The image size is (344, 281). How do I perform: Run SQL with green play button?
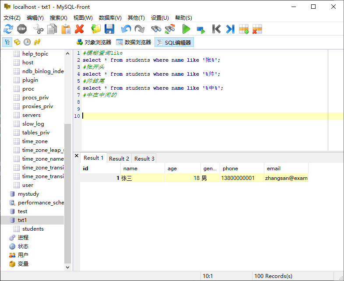point(186,29)
